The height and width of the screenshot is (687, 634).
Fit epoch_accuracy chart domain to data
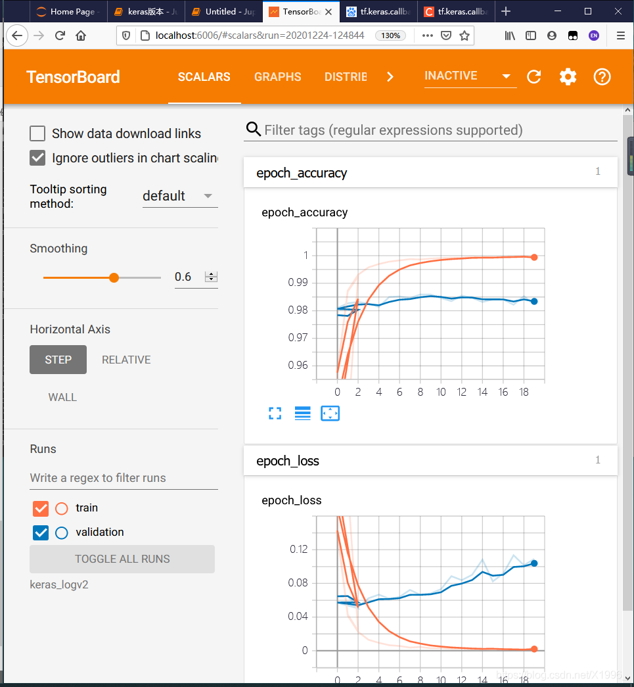pos(330,413)
